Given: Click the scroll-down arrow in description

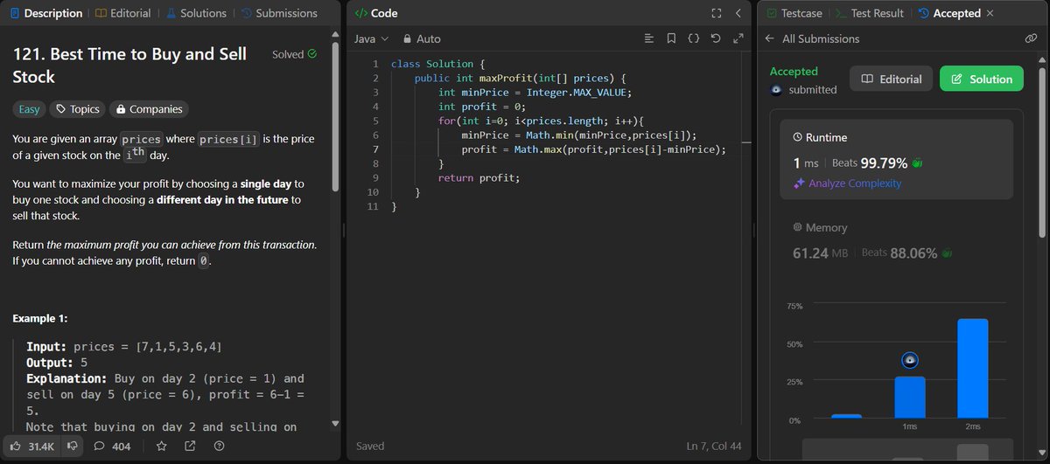Looking at the screenshot, I should point(334,425).
